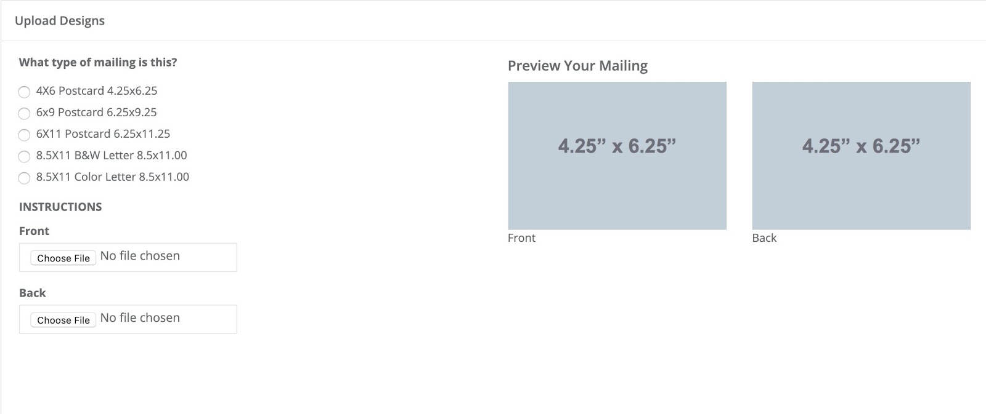This screenshot has width=986, height=414.
Task: Click the 'What type of mailing is this?' heading
Action: [98, 62]
